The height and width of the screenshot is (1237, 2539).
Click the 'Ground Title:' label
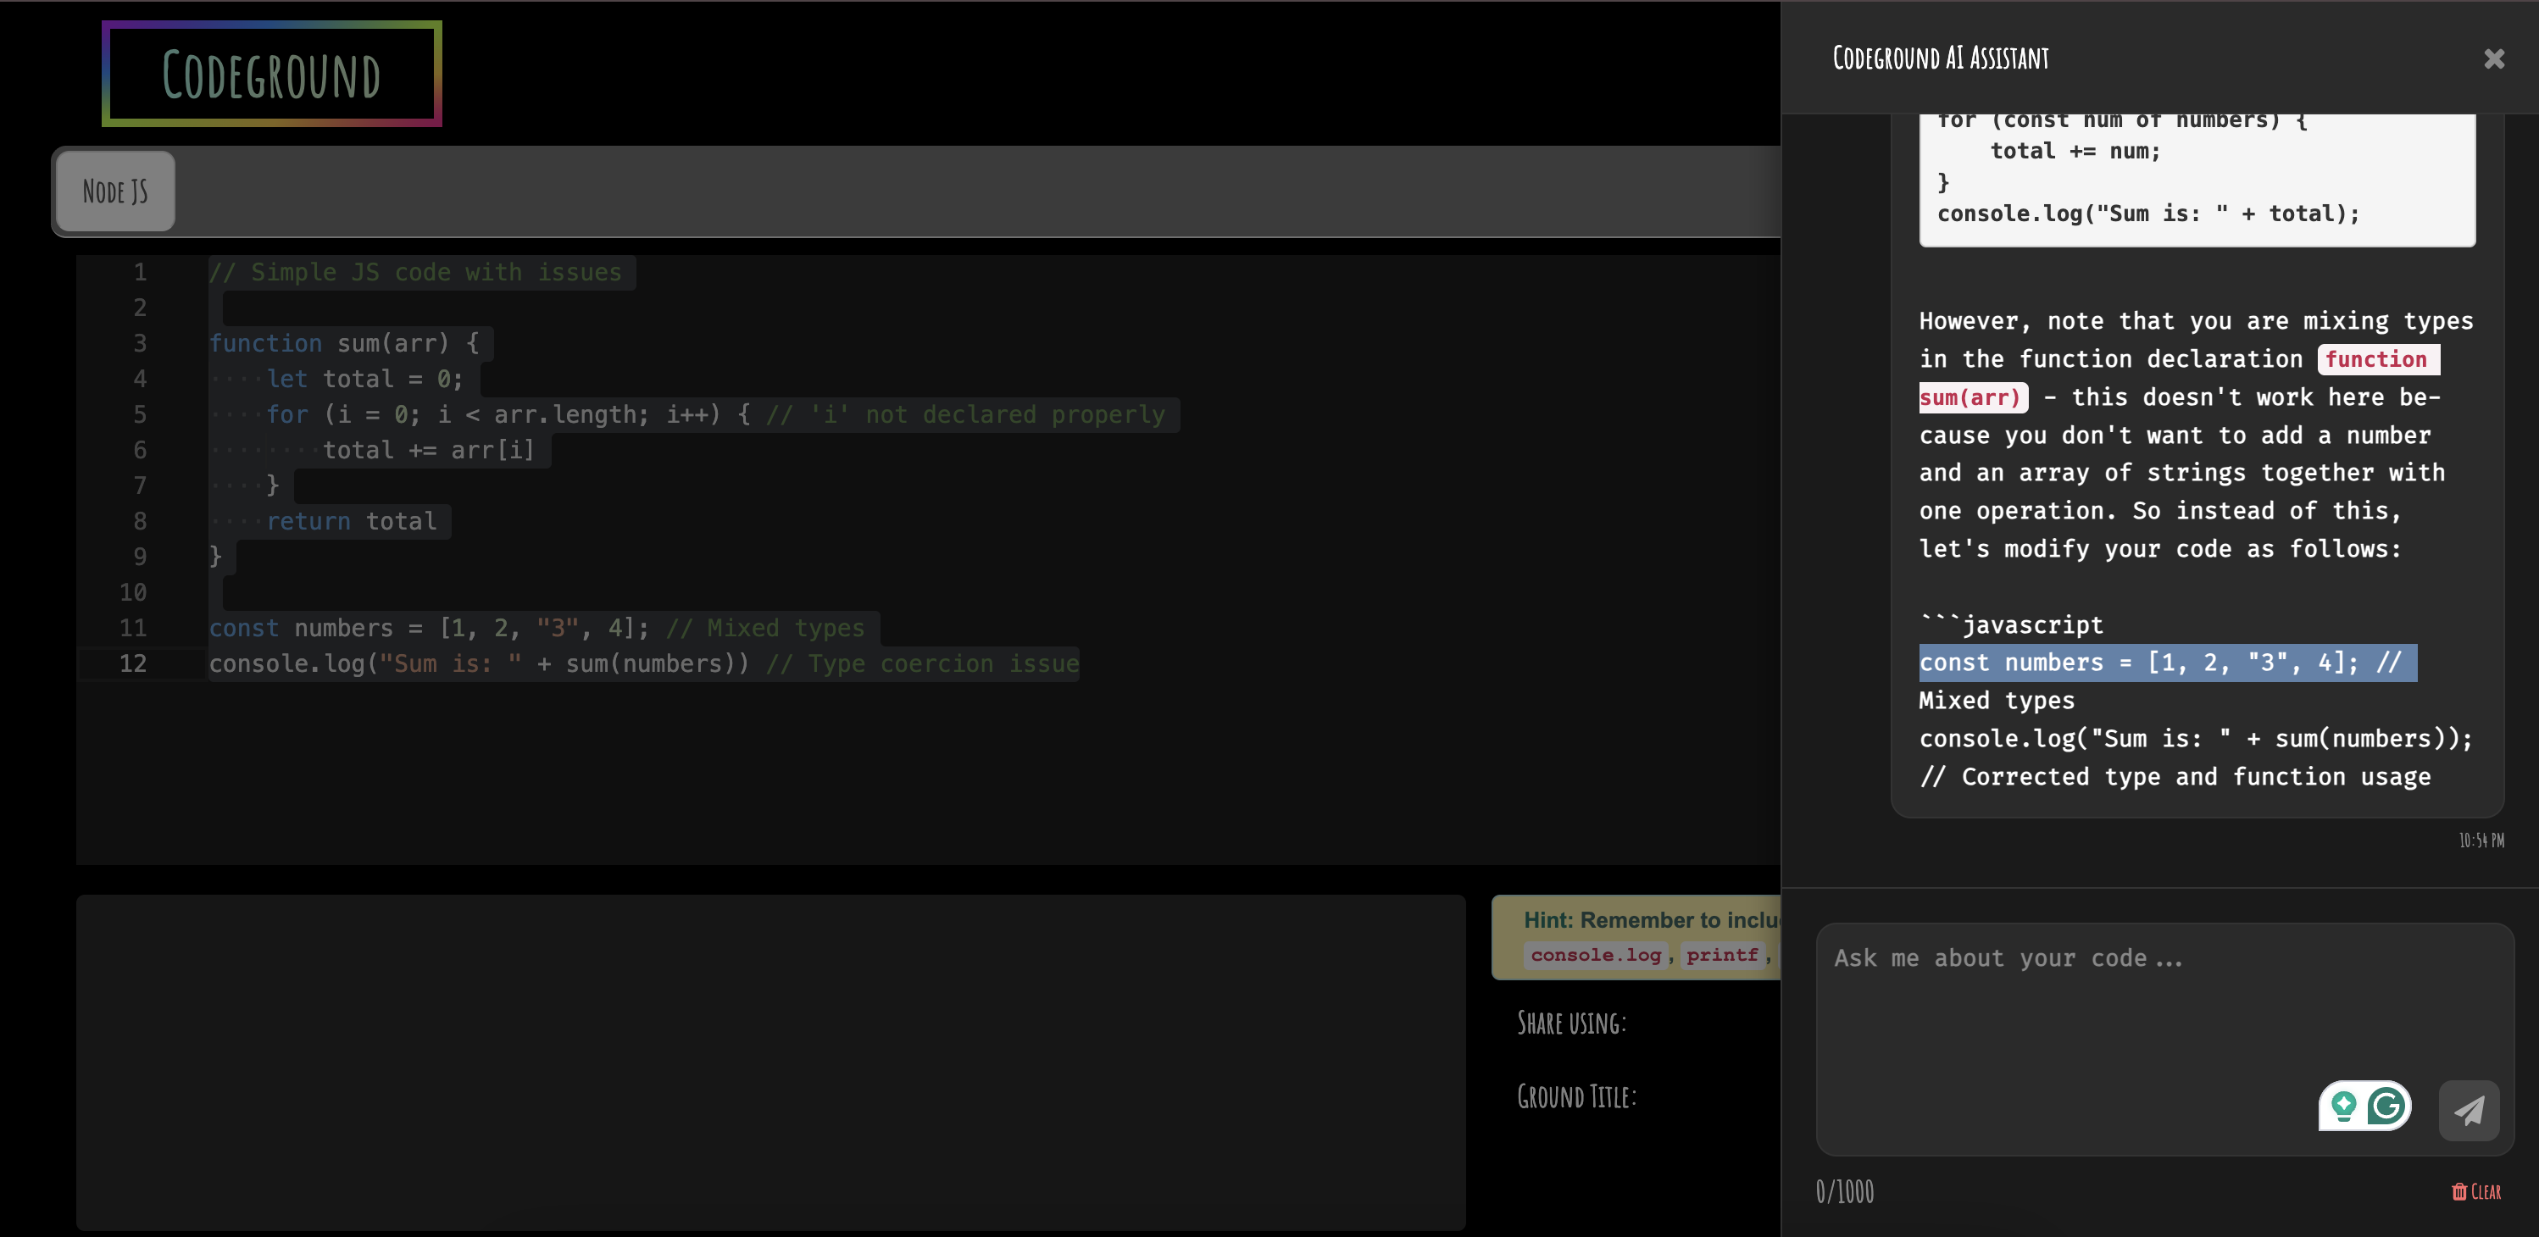pyautogui.click(x=1577, y=1096)
